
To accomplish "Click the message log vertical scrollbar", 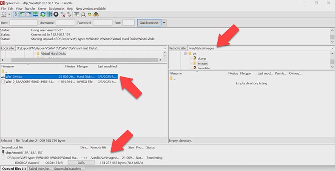I will pos(332,36).
